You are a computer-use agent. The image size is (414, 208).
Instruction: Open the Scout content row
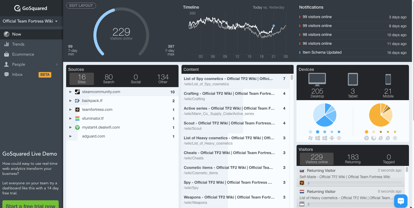tap(235, 126)
